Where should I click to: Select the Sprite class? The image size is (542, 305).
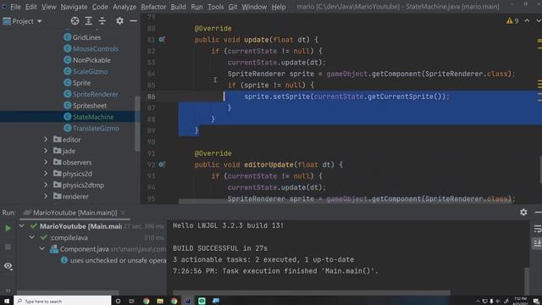pos(81,83)
